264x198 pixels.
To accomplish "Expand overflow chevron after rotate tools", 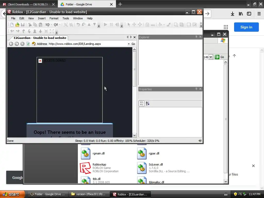I will [99, 26].
